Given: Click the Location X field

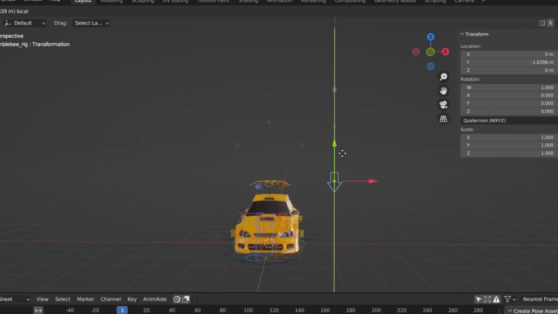Looking at the screenshot, I should tap(509, 55).
